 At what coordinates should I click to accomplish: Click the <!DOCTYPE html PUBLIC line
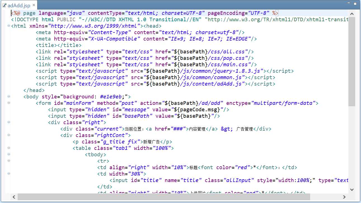coord(180,20)
